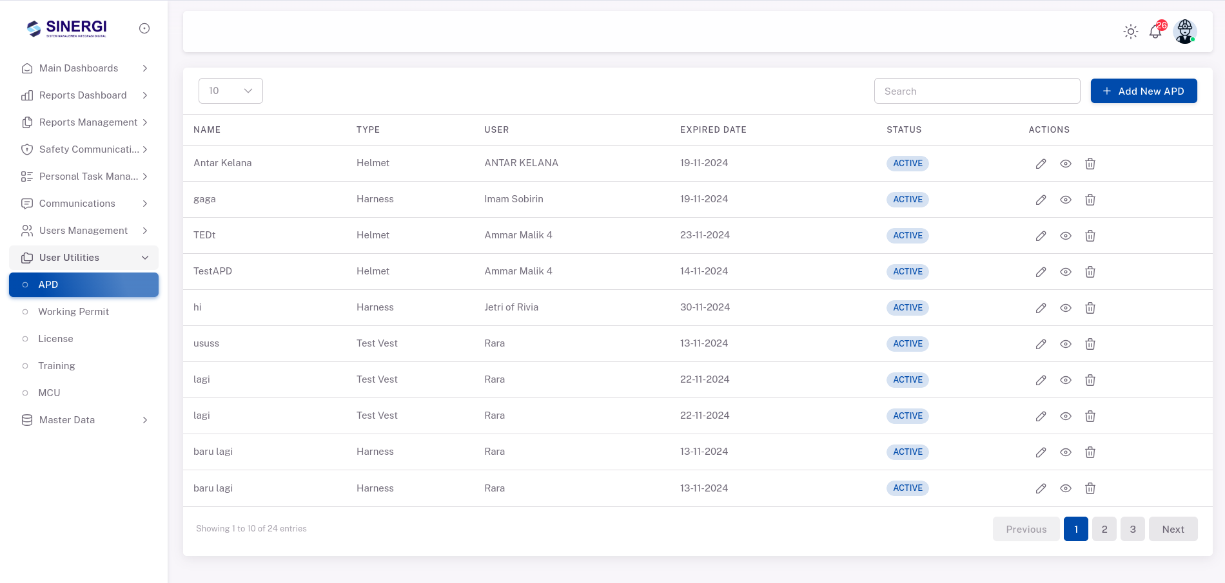
Task: View the last baru lagi row
Action: pyautogui.click(x=1066, y=488)
